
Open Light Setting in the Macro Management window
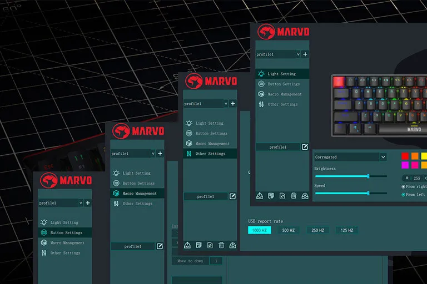(137, 173)
